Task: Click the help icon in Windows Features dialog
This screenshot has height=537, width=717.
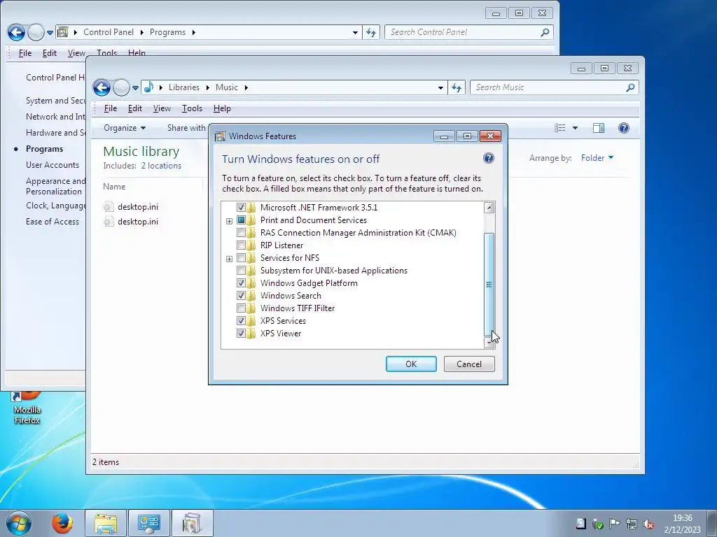Action: 488,158
